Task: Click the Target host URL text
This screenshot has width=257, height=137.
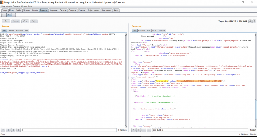Action: pos(236,21)
